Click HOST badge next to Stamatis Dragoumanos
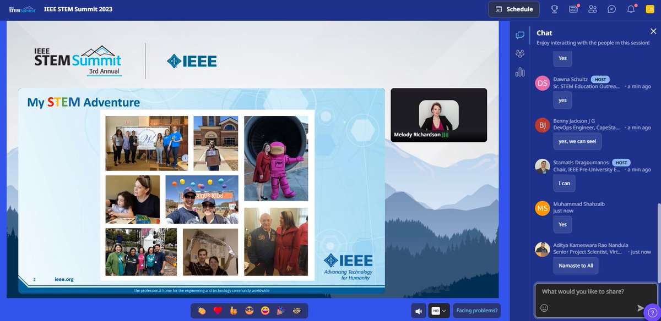661x321 pixels. click(622, 163)
